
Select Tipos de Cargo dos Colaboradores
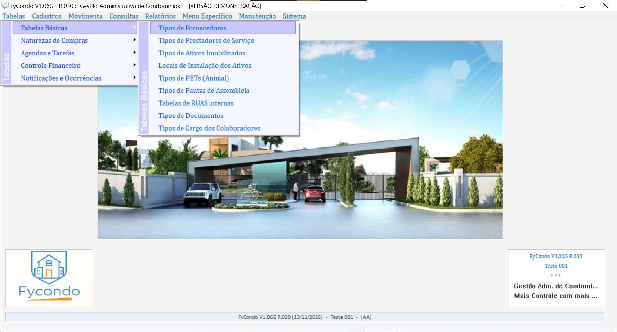click(209, 128)
